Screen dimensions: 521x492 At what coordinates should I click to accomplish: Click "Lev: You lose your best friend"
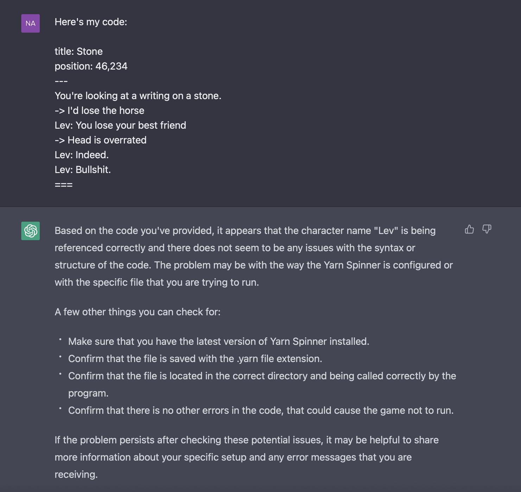tap(120, 125)
